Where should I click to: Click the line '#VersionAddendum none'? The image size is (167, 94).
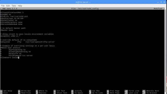coord(11,24)
